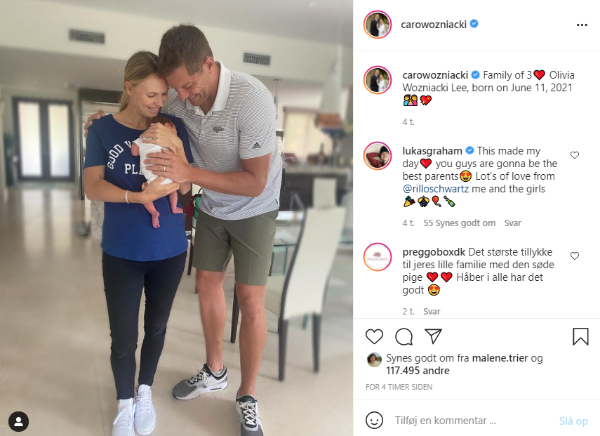View 55 Synes godt om likes
This screenshot has height=436, width=600.
[x=459, y=223]
